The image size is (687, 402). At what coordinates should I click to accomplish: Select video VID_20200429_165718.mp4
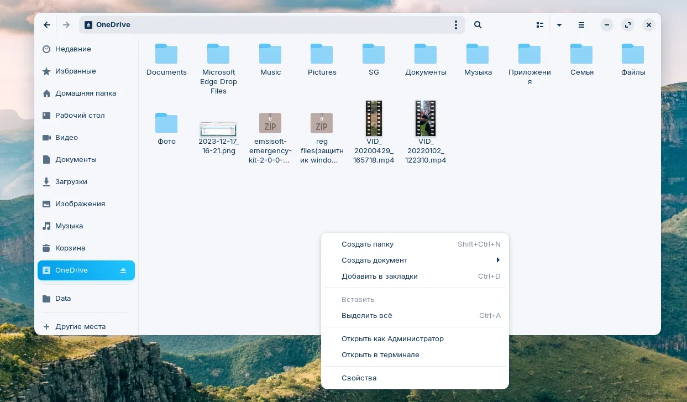pyautogui.click(x=374, y=118)
